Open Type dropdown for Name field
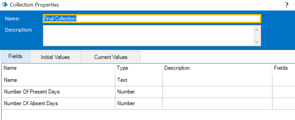 (138, 80)
